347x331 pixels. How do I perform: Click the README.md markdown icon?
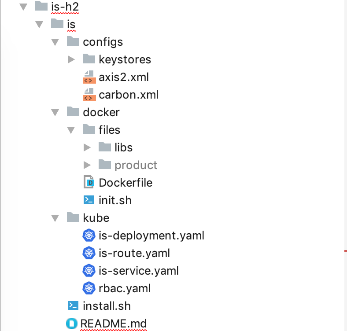tap(71, 324)
